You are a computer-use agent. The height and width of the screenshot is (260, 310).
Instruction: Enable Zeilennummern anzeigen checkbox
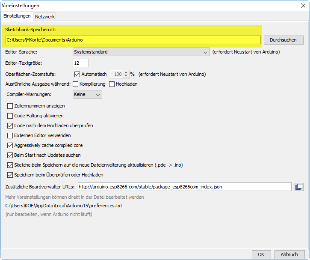tap(10, 106)
